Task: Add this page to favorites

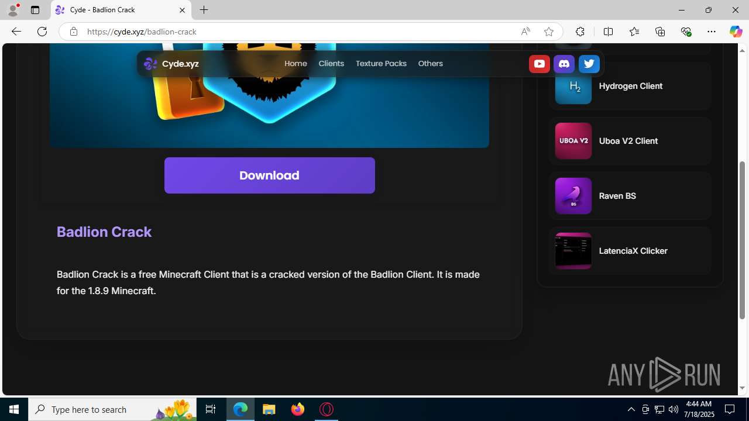Action: pyautogui.click(x=548, y=32)
